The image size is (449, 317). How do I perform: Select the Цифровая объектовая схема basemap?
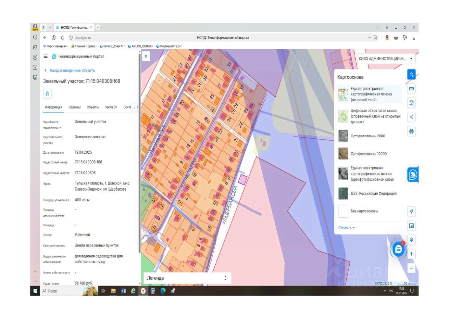[370, 116]
